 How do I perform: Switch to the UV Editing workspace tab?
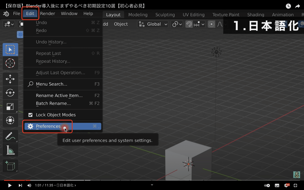[194, 15]
